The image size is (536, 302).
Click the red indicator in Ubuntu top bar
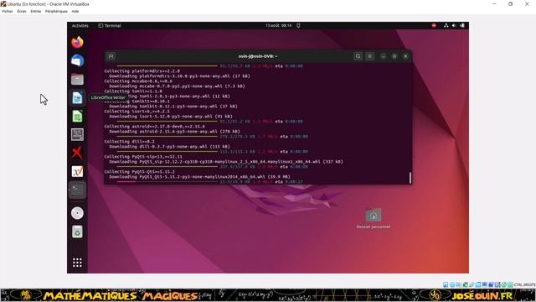tap(434, 25)
